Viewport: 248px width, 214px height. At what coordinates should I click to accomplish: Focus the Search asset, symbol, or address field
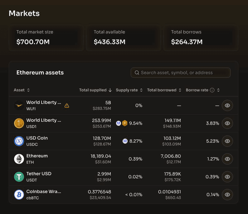pyautogui.click(x=181, y=73)
